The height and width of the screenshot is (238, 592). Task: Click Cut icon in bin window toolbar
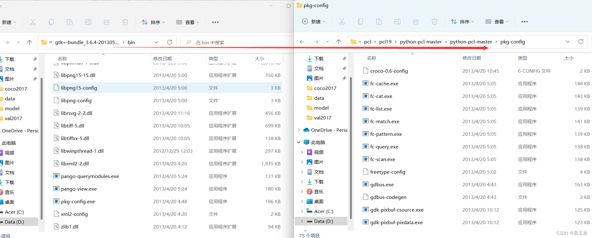pyautogui.click(x=33, y=22)
